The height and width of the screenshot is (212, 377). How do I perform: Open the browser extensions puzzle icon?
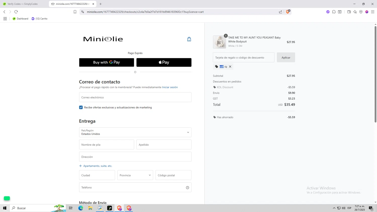point(334,12)
